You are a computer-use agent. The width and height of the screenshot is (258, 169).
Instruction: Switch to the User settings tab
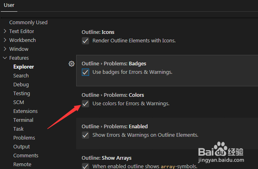(x=9, y=5)
